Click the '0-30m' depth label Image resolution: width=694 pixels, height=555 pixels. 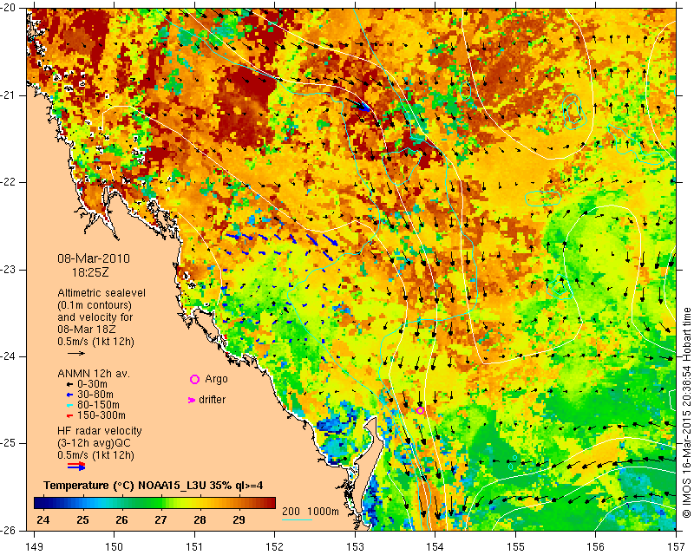pos(93,383)
